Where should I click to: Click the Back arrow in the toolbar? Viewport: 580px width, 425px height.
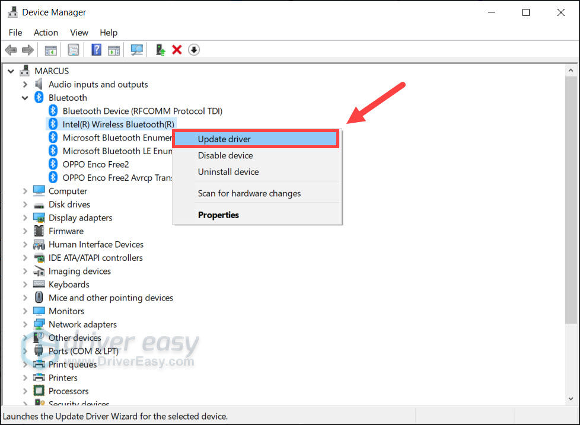pos(11,50)
